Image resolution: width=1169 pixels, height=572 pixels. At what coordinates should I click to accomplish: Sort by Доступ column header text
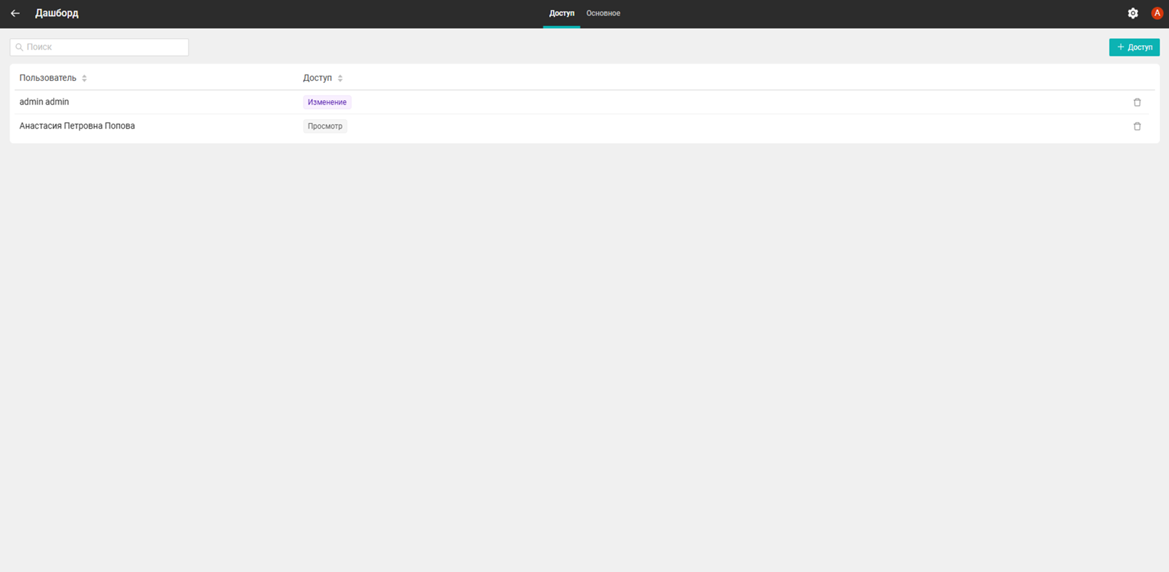pos(317,78)
